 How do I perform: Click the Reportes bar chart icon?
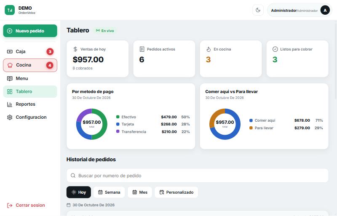[x=10, y=104]
